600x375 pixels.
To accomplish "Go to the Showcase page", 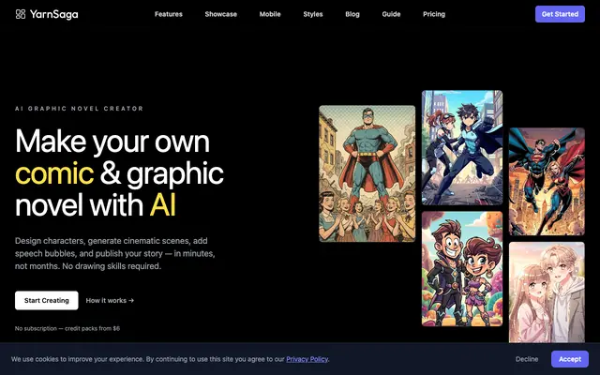I will (x=221, y=14).
